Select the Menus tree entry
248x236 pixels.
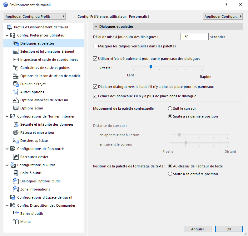(x=26, y=222)
